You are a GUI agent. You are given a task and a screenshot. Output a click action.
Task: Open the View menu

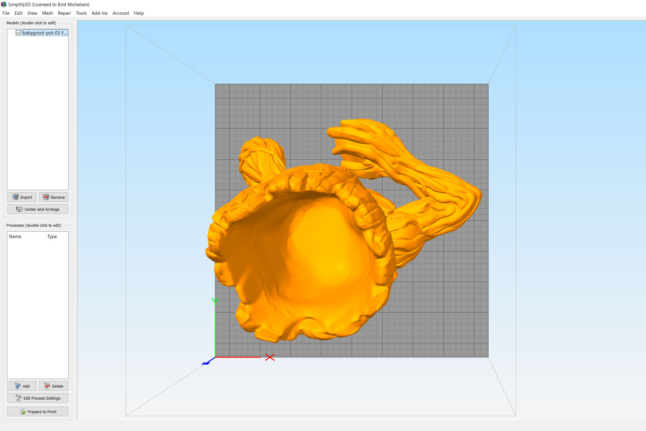point(32,13)
